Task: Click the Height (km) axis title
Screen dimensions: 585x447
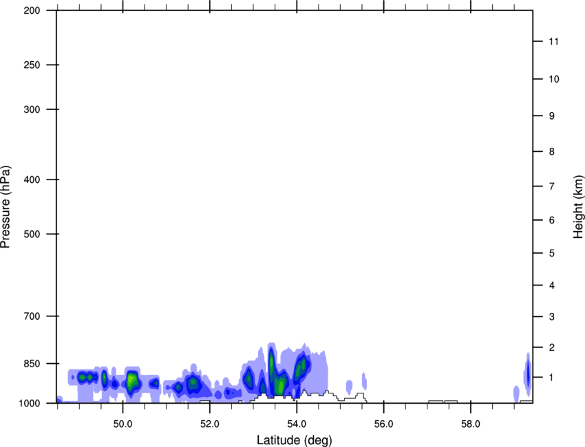Action: click(578, 207)
